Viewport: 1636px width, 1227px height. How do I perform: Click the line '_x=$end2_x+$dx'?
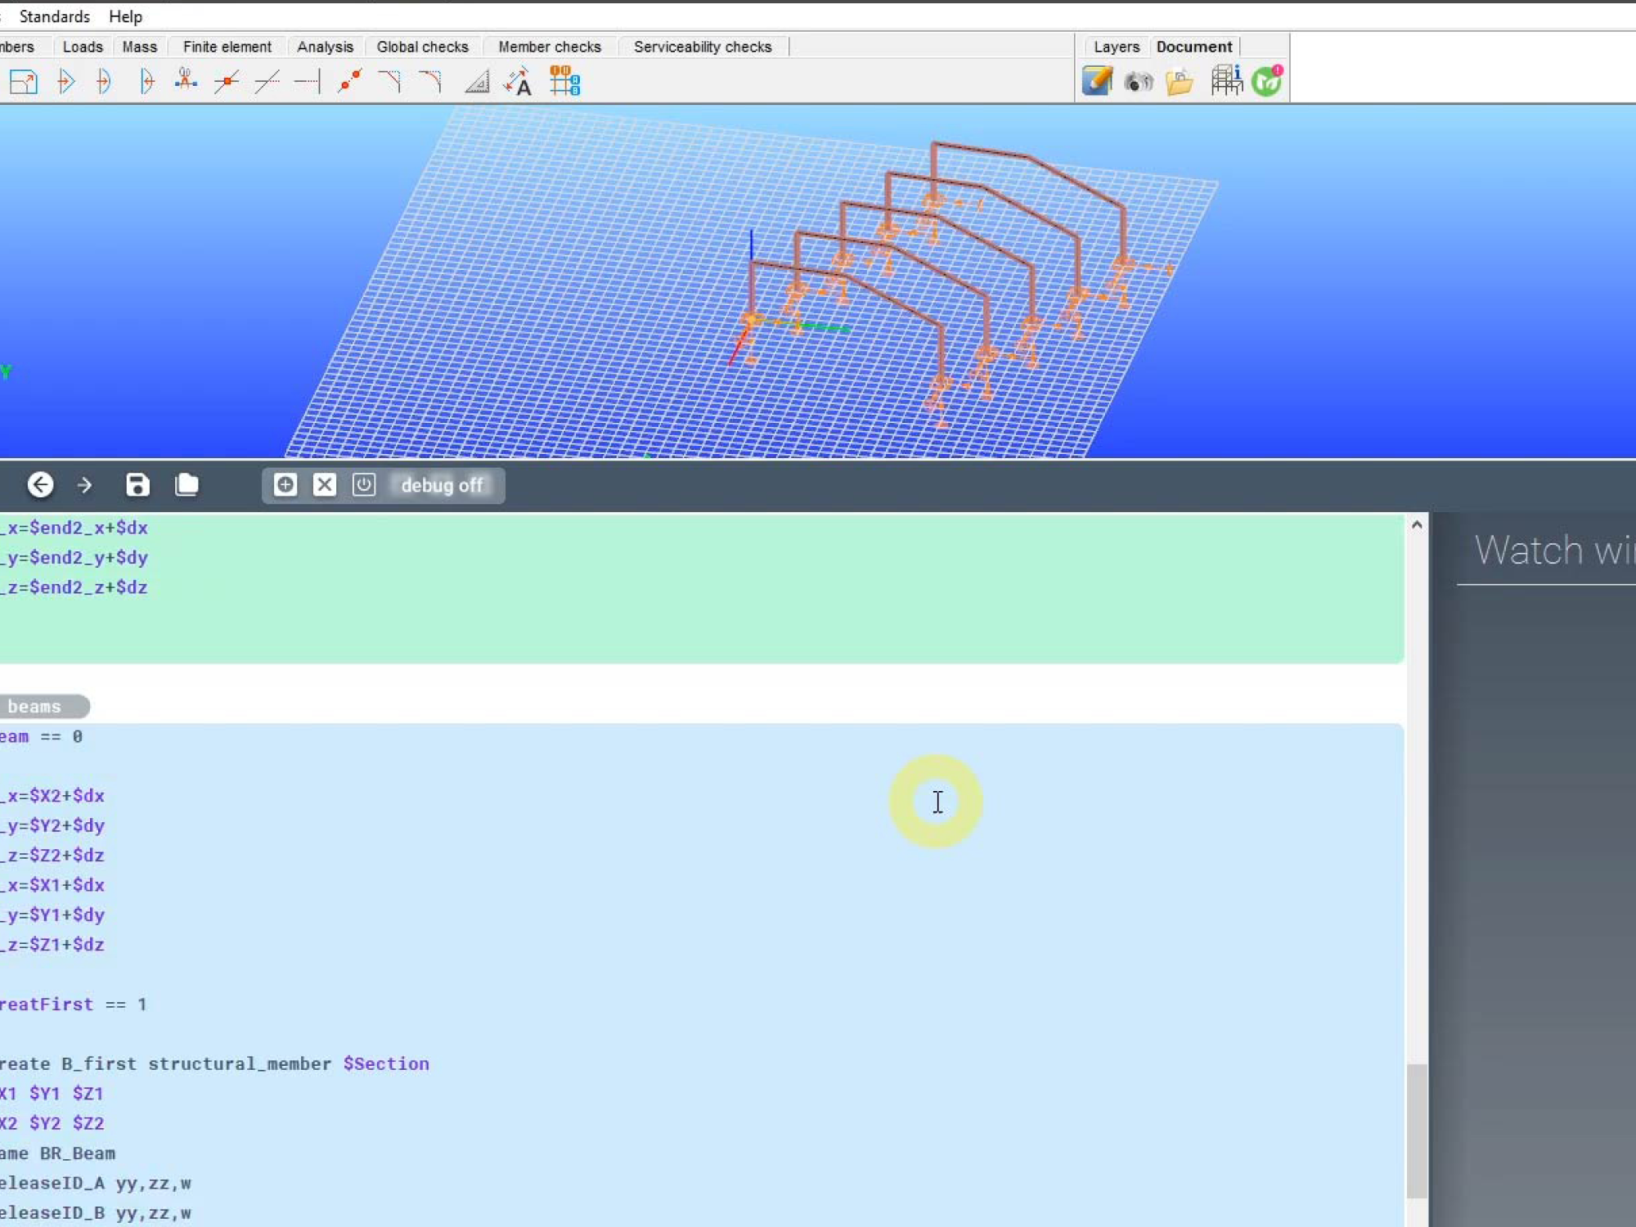point(74,528)
